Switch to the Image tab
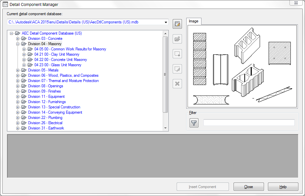 pos(194,21)
